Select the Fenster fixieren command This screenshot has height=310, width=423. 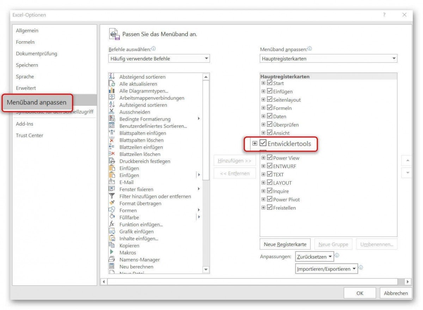pos(137,189)
